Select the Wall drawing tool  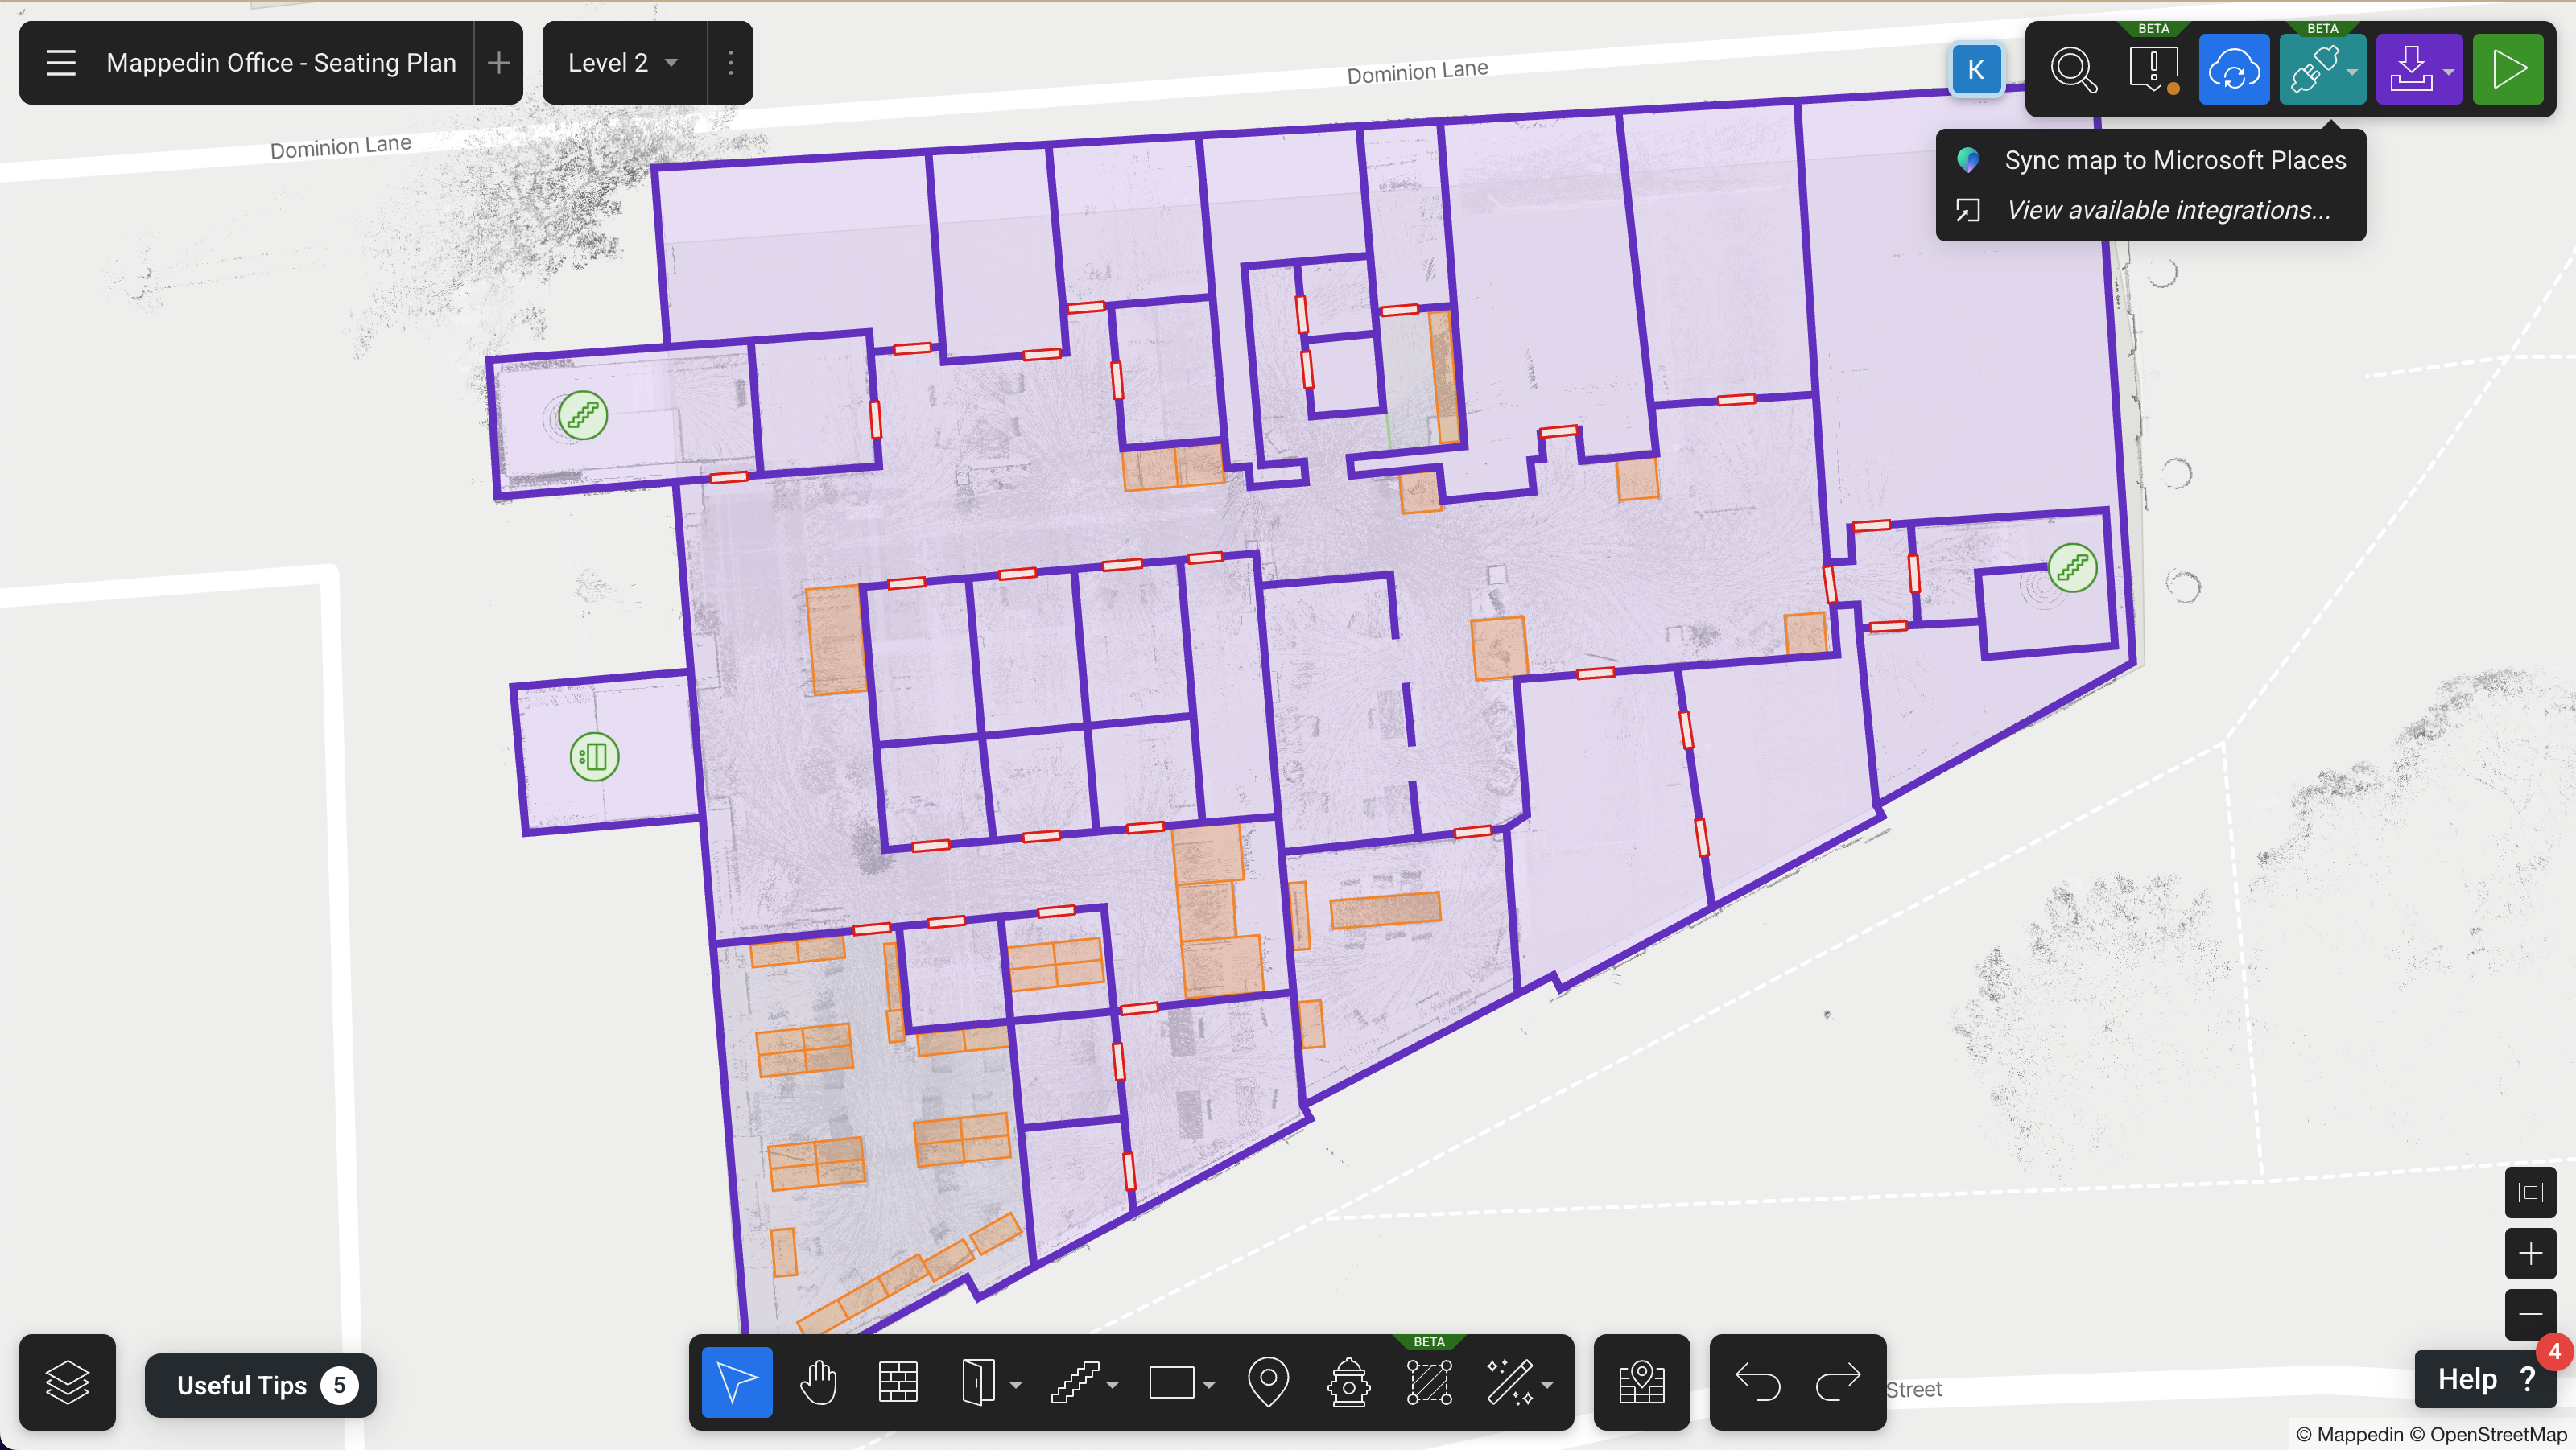898,1383
